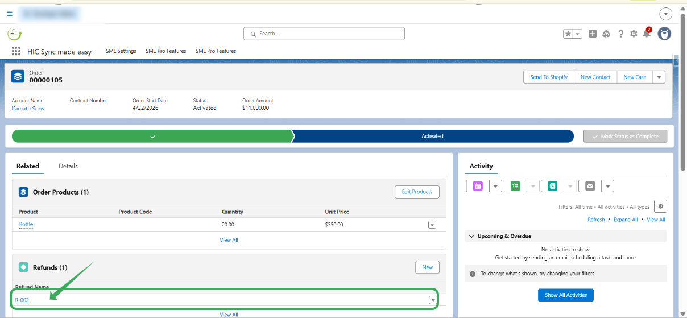
Task: Click View All under Order Products
Action: (229, 240)
